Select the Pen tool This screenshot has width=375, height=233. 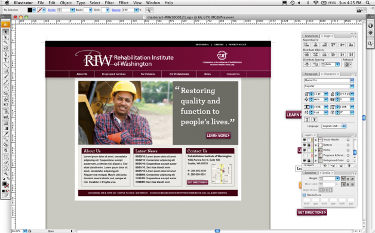tap(6, 54)
